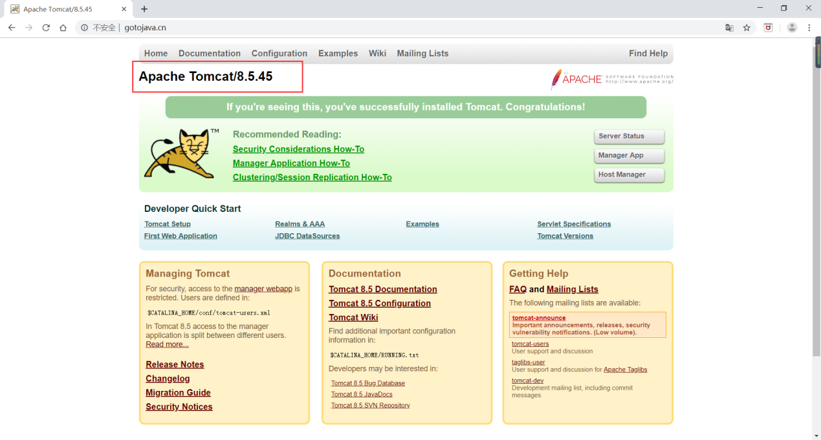Viewport: 821px width, 440px height.
Task: Click the $CATALINA_HOME/conf/tomcat-users.xml text
Action: [x=208, y=313]
